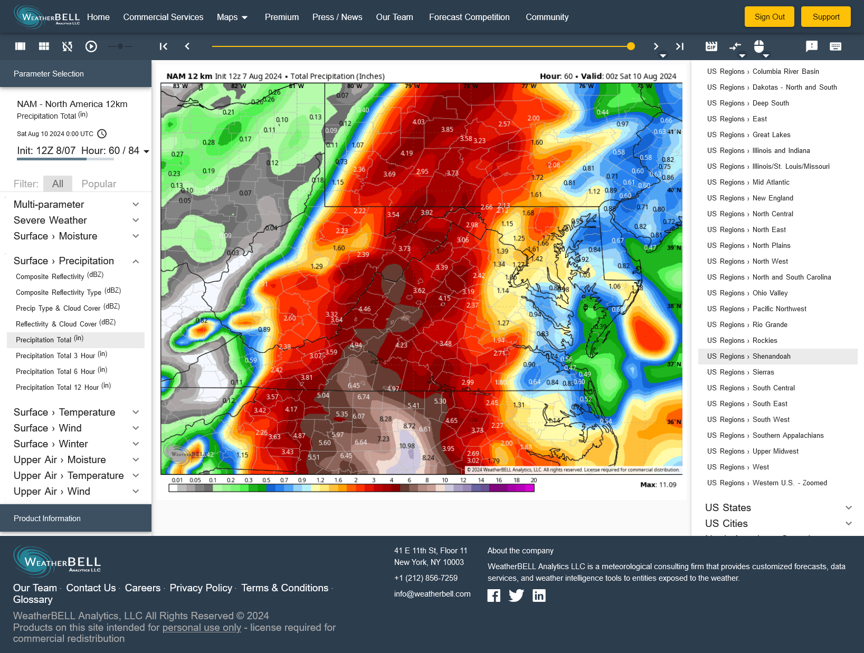
Task: Open the Careers link
Action: pos(143,588)
